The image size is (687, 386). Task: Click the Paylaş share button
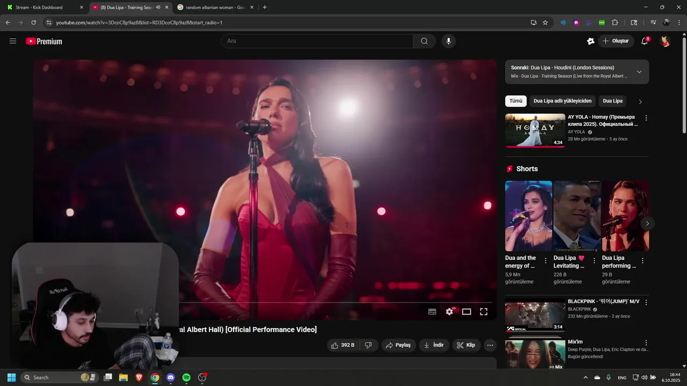pyautogui.click(x=398, y=345)
